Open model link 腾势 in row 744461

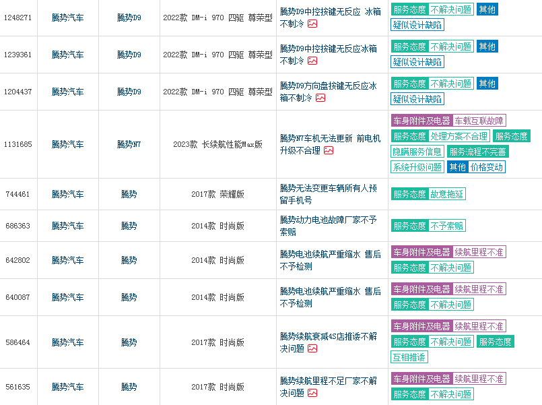[x=129, y=194]
